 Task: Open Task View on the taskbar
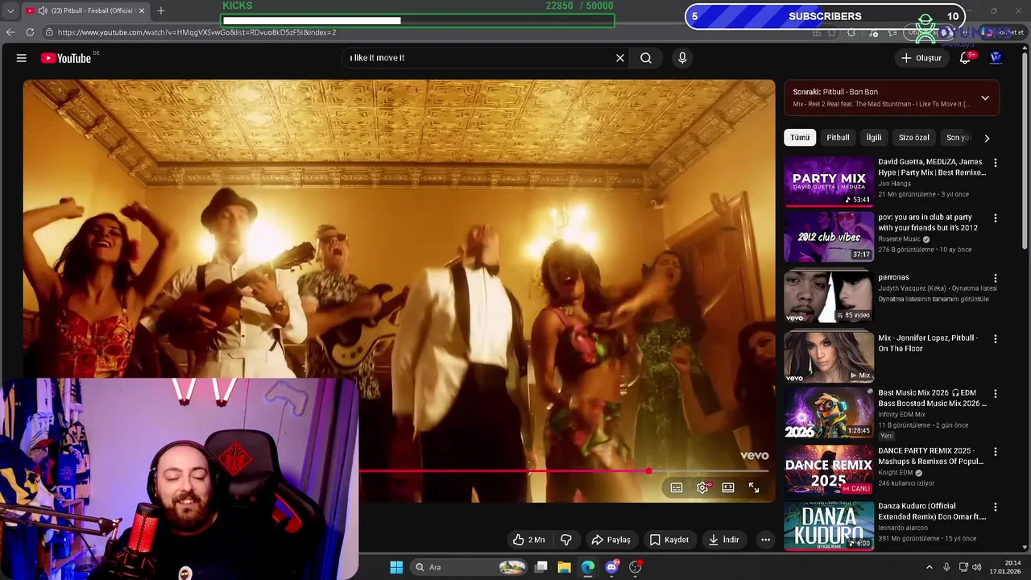coord(541,567)
